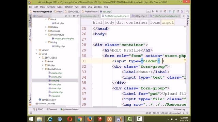Click the SEIP126882 navigation breadcrumb
218x122 pixels.
[x=72, y=12]
